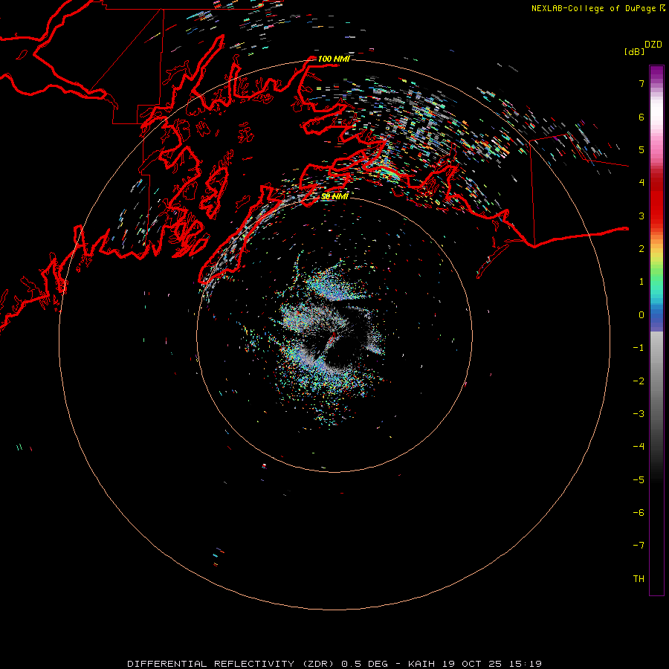Click the DZD colorbar title
Screen dimensions: 669x669
click(x=653, y=45)
